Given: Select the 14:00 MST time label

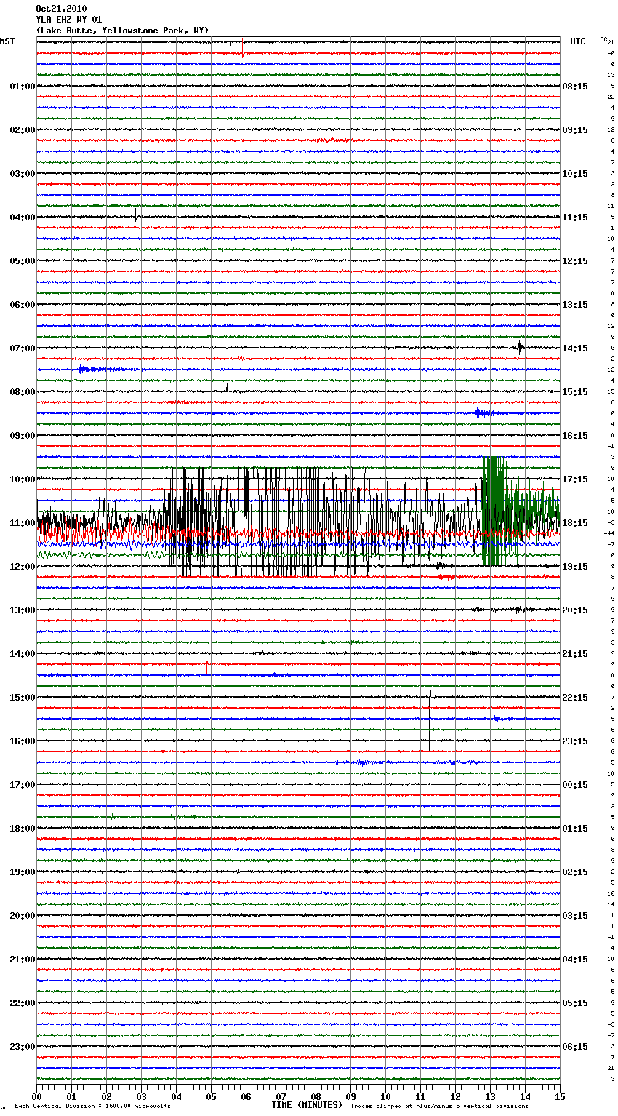Looking at the screenshot, I should pyautogui.click(x=23, y=654).
